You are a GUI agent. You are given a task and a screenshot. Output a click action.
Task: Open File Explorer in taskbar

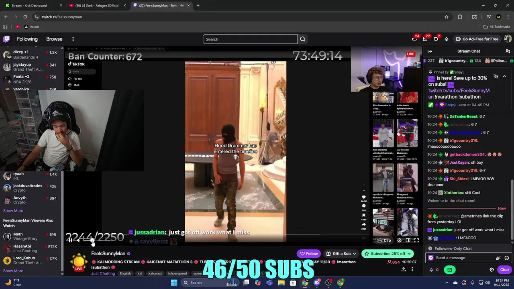(x=281, y=283)
